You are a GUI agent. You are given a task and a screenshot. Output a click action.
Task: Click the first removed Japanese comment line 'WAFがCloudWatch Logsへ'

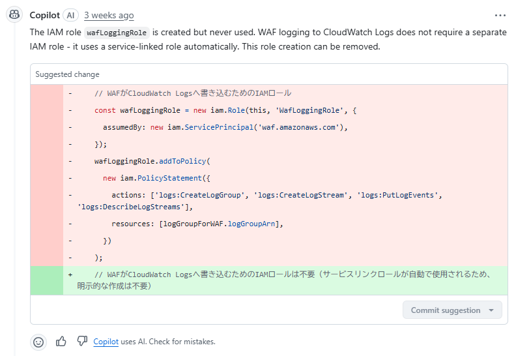pyautogui.click(x=269, y=93)
